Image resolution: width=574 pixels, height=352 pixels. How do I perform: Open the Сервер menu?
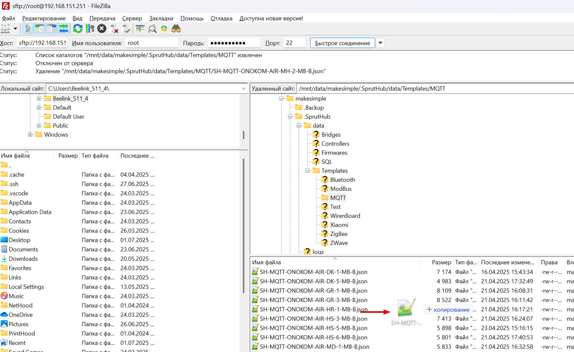(x=132, y=18)
